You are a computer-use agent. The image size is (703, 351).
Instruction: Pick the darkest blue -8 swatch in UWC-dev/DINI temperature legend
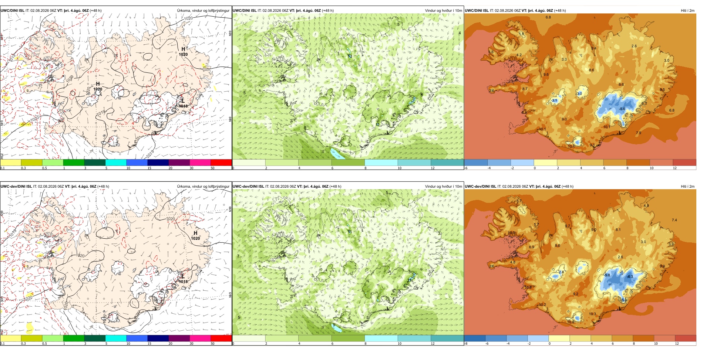click(475, 338)
